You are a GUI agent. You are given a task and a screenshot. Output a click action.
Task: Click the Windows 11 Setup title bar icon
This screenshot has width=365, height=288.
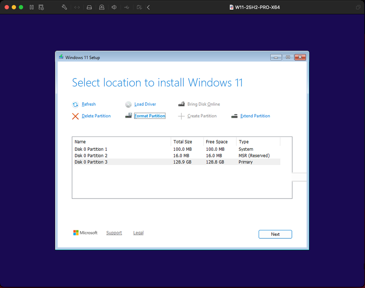[61, 57]
